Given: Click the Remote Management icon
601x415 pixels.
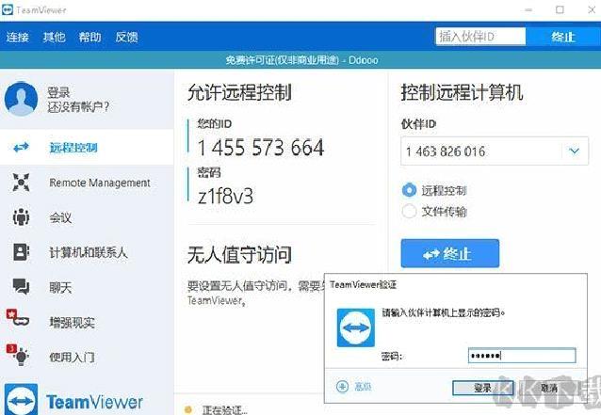Looking at the screenshot, I should tap(21, 183).
